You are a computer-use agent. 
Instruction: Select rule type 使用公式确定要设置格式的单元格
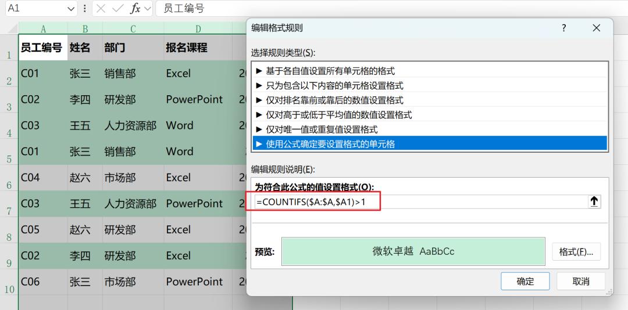pos(430,143)
